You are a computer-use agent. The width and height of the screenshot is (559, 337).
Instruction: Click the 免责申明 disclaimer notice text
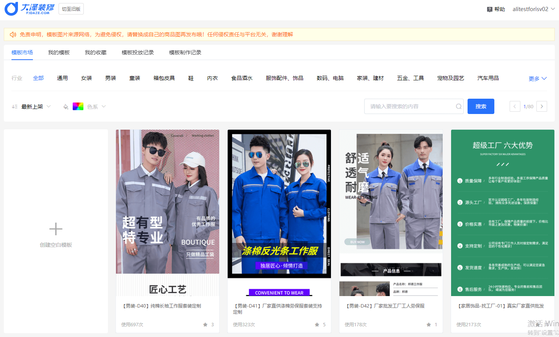pos(156,34)
